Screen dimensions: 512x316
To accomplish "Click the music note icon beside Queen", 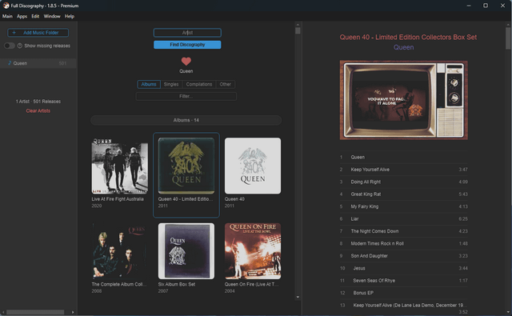I will click(x=10, y=63).
